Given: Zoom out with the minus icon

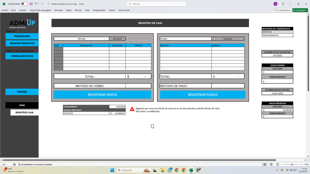Looking at the screenshot, I should (282, 164).
